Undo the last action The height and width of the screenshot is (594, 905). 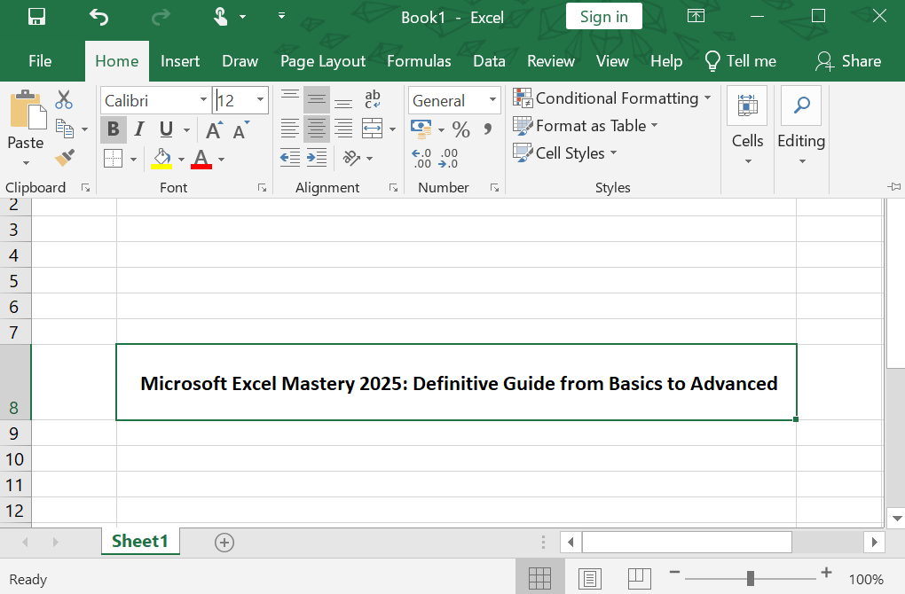[x=98, y=17]
